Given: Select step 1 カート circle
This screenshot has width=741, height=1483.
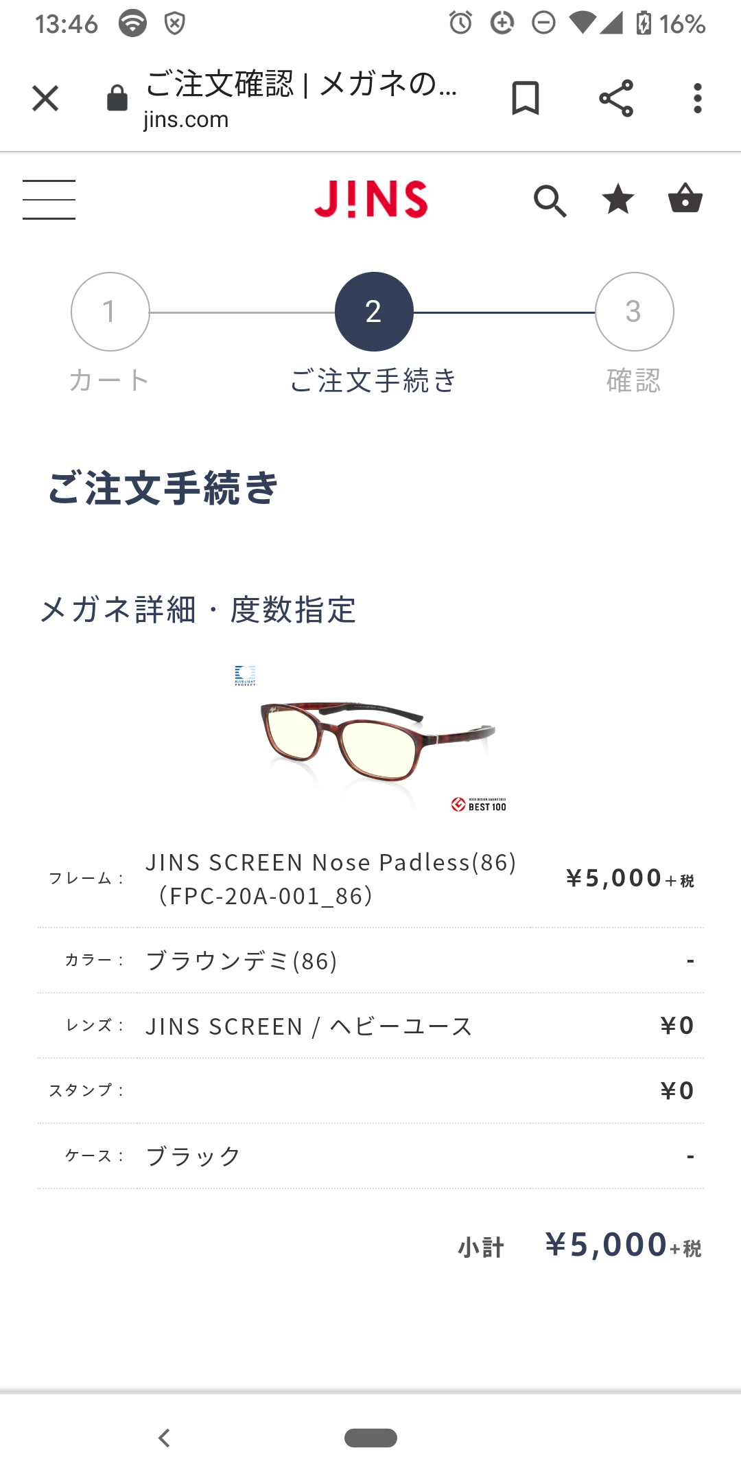Looking at the screenshot, I should pos(110,312).
